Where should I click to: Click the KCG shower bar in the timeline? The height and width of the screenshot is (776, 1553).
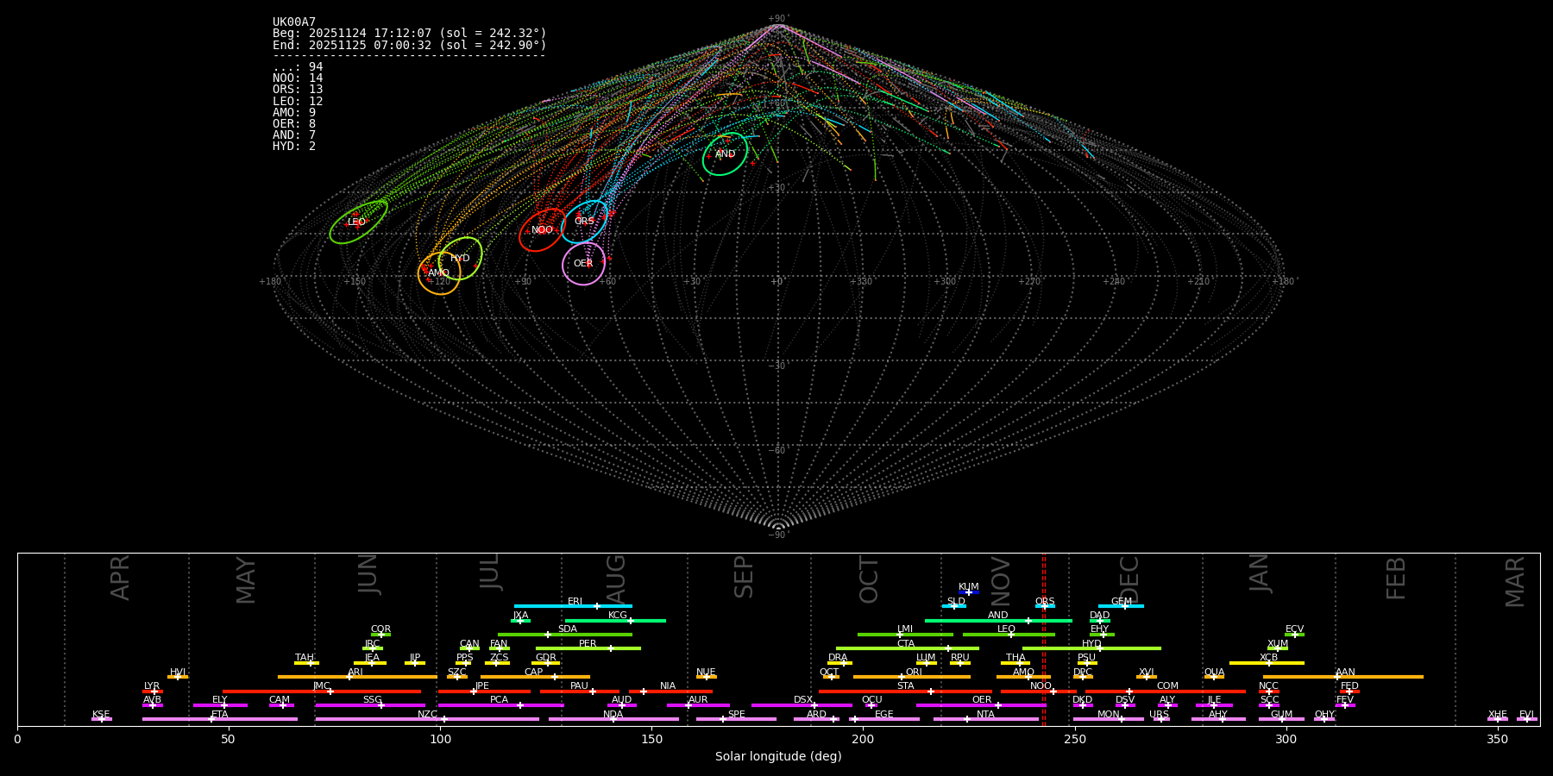pos(615,620)
